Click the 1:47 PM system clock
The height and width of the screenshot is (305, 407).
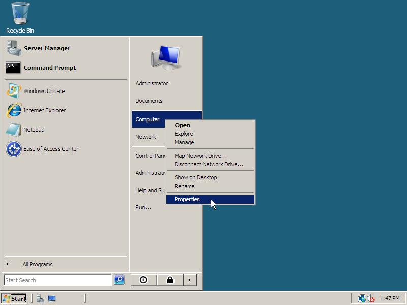pyautogui.click(x=390, y=298)
